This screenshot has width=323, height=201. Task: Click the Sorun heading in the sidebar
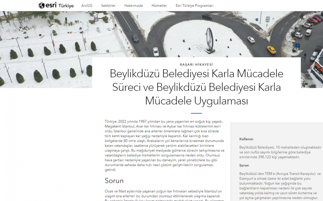click(244, 165)
